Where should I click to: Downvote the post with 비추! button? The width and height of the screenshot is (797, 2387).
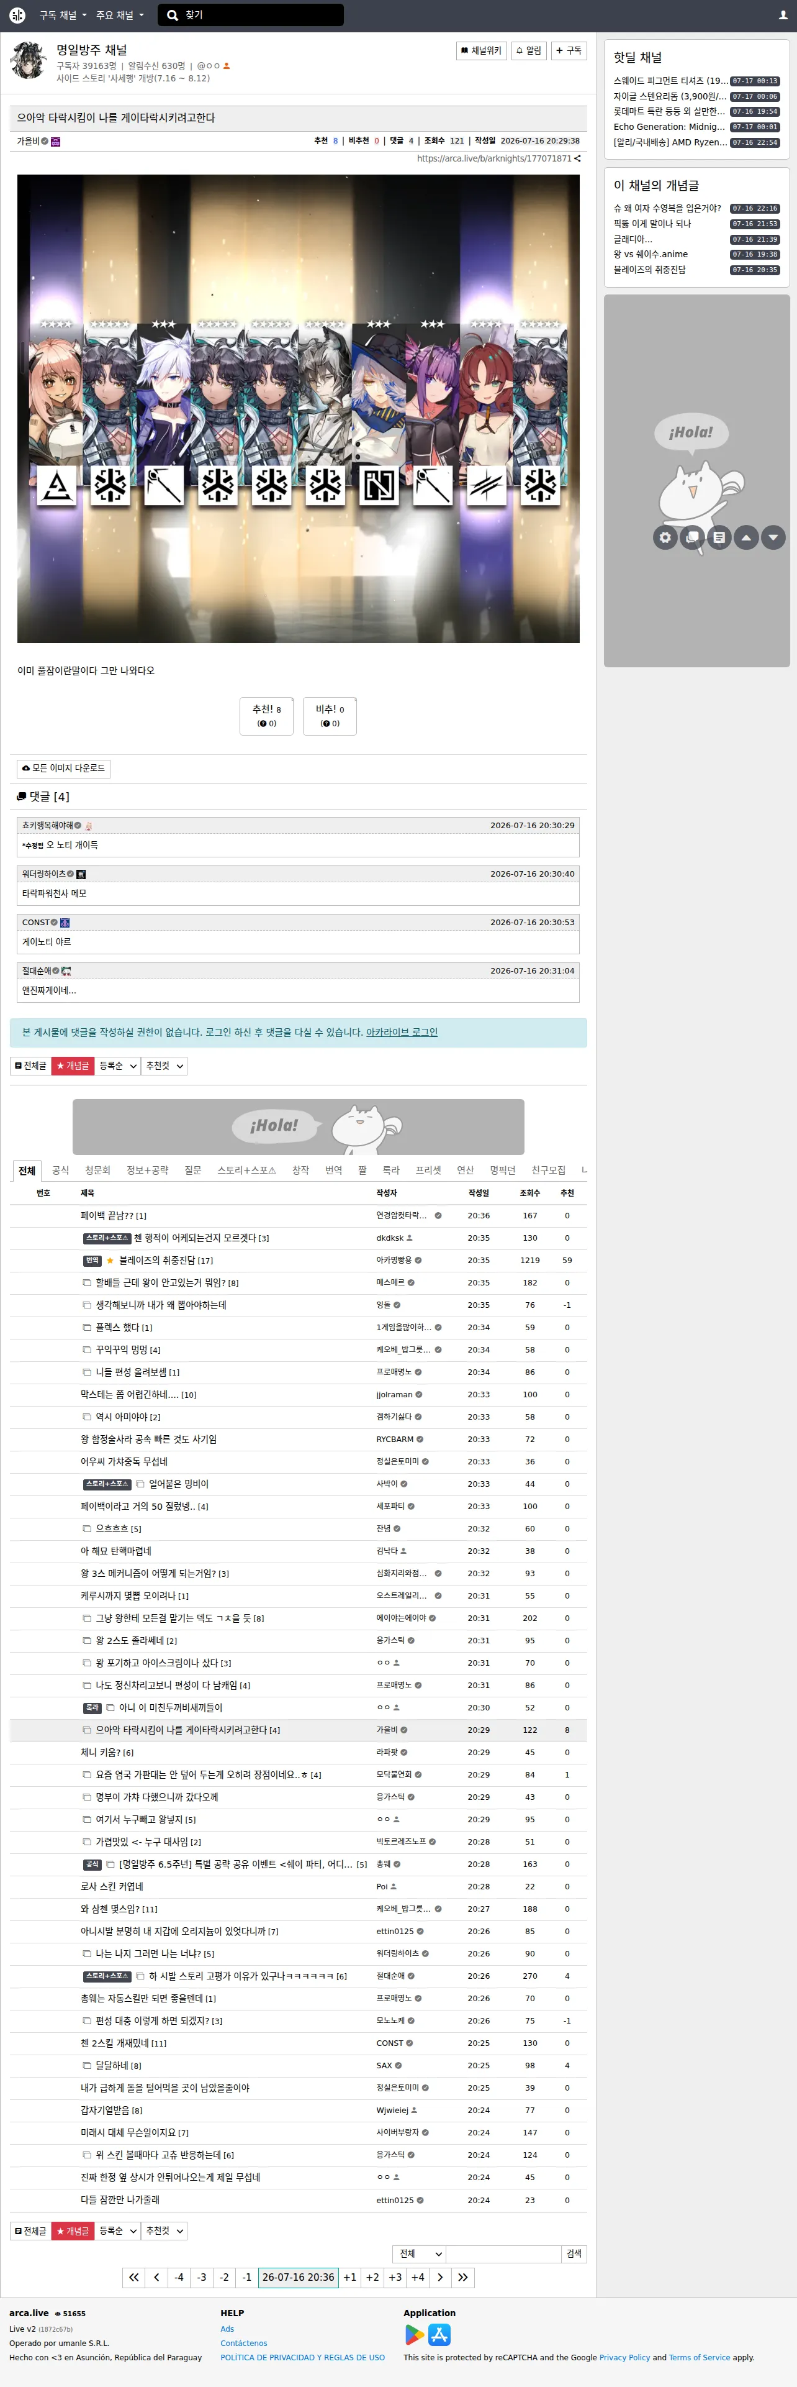pos(330,715)
